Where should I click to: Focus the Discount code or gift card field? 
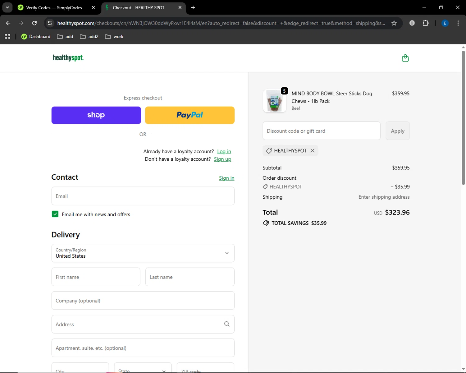point(322,131)
